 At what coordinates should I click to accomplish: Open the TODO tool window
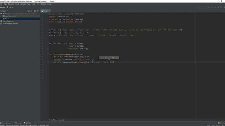pos(27,123)
